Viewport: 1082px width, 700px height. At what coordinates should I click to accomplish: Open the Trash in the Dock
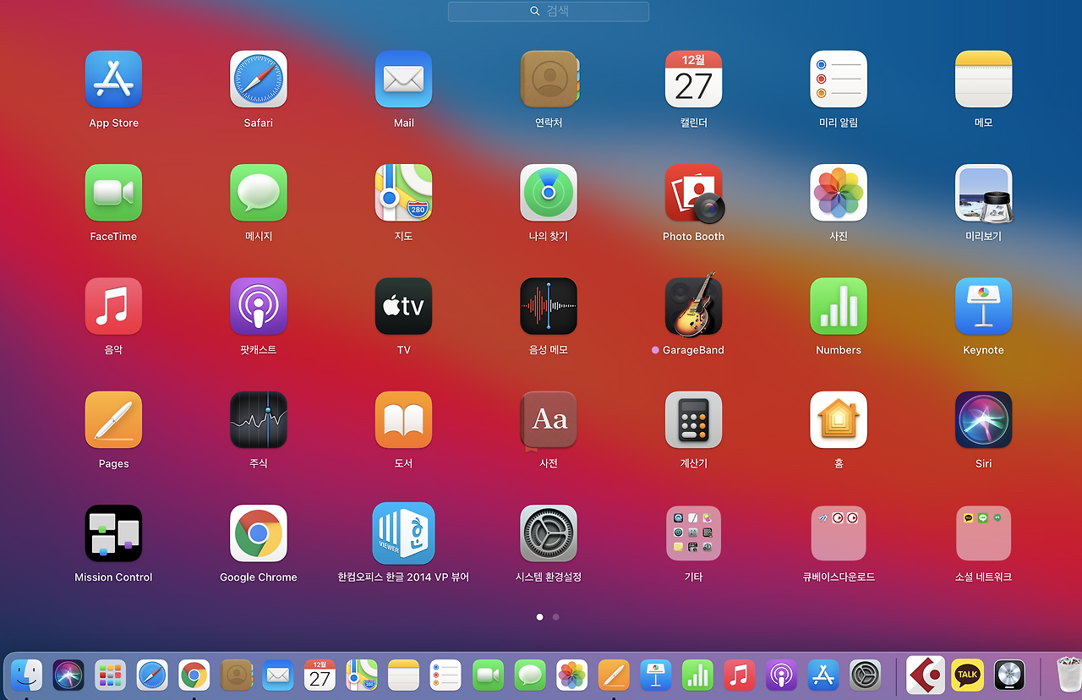[1069, 674]
